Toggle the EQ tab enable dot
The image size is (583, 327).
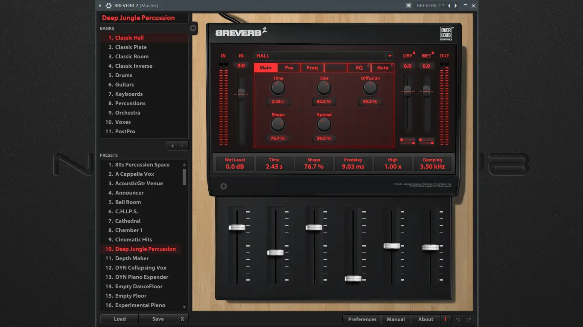pyautogui.click(x=369, y=66)
